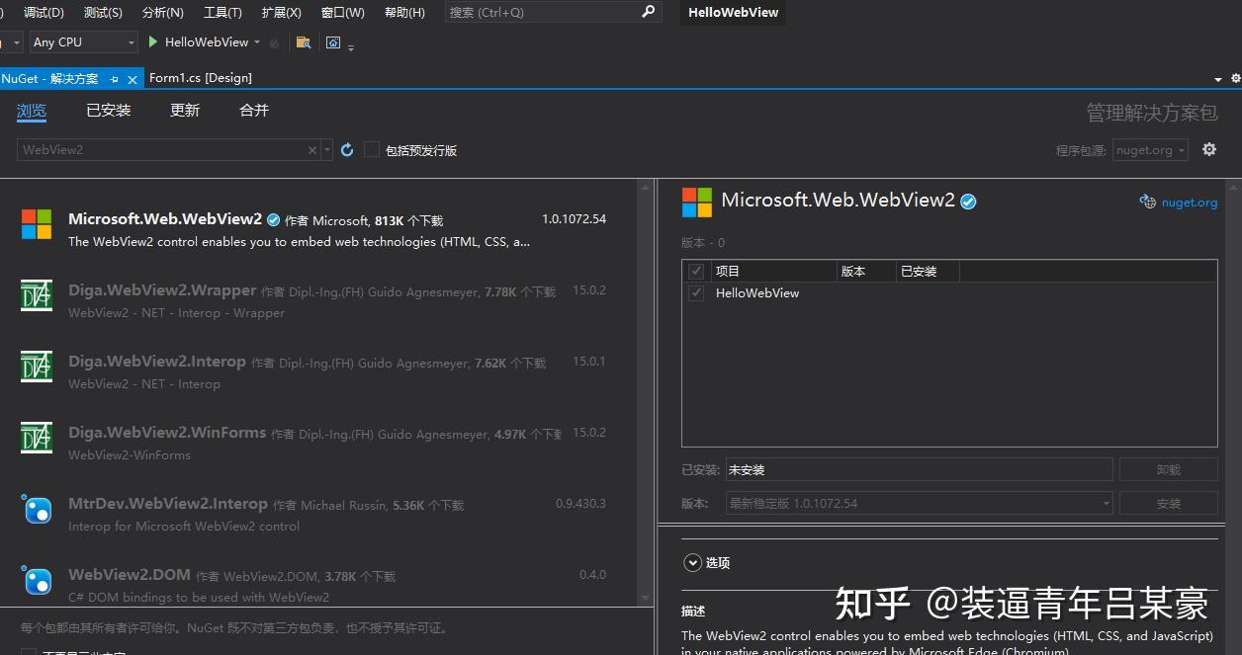
Task: Click the 安装 install button
Action: point(1168,503)
